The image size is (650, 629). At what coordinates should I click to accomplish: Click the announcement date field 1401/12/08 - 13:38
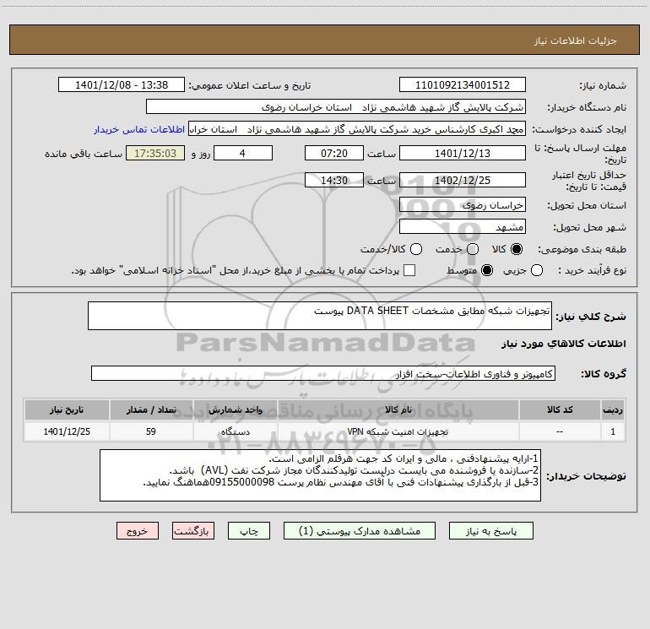point(122,85)
